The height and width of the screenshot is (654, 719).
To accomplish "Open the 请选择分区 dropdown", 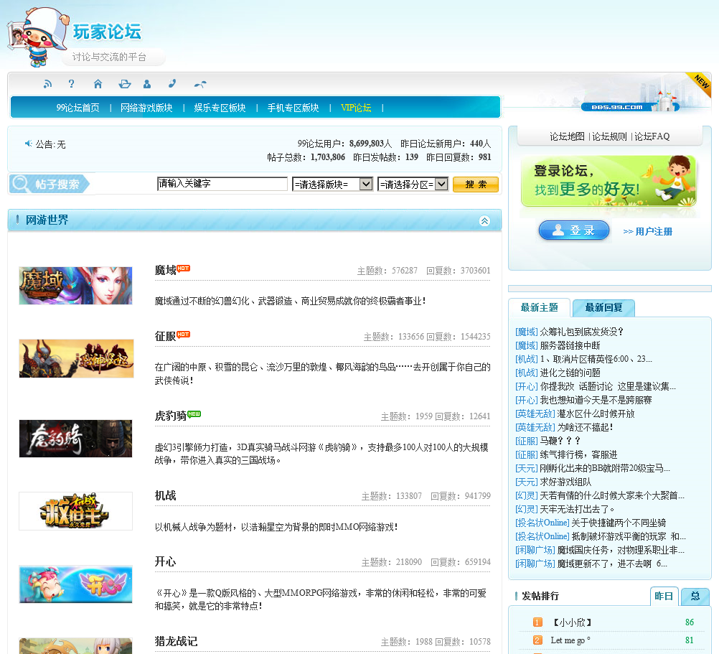I will pos(413,184).
